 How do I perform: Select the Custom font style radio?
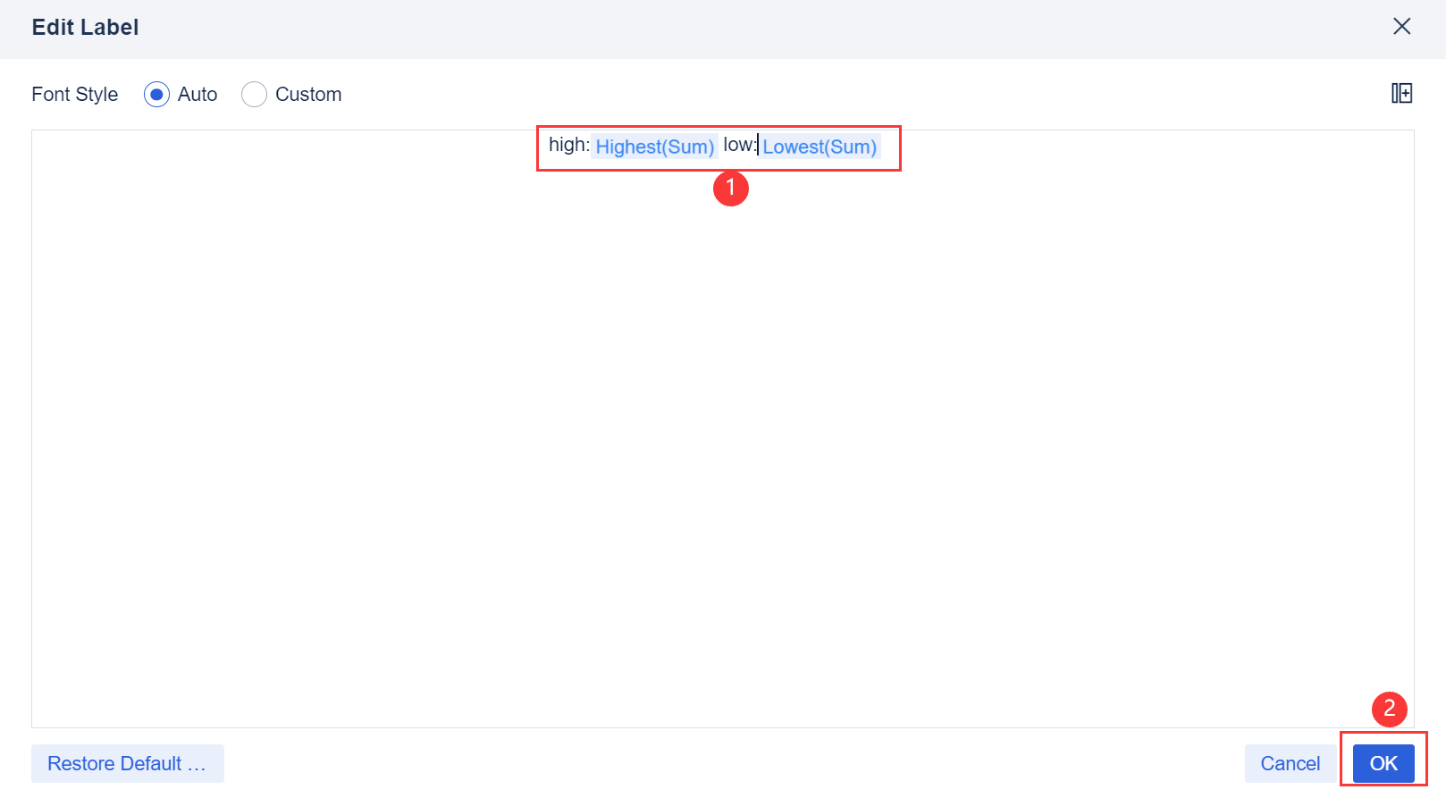(254, 94)
